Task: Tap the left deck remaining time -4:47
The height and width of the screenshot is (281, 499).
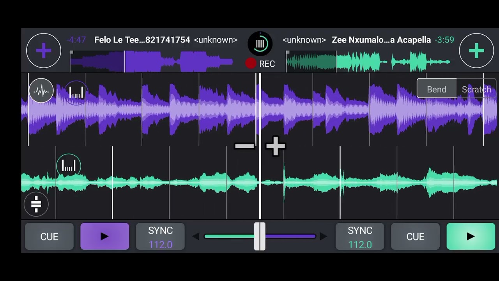Action: 76,40
